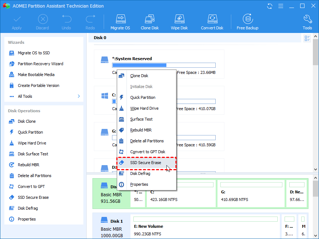Click System Reserved usage bar
Screen dimensions: 319x239
[164, 65]
